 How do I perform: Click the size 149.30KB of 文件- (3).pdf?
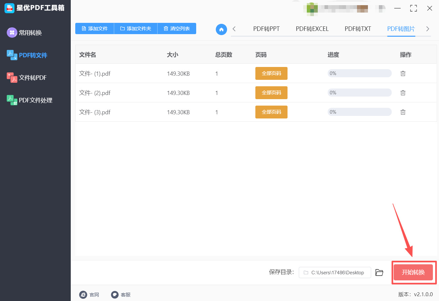click(178, 112)
